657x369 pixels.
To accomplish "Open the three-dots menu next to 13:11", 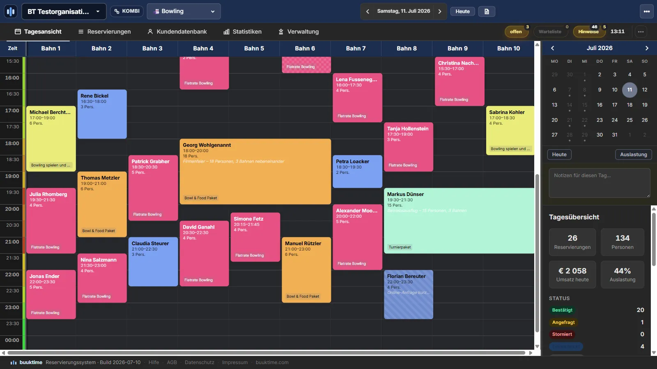I will coord(641,32).
